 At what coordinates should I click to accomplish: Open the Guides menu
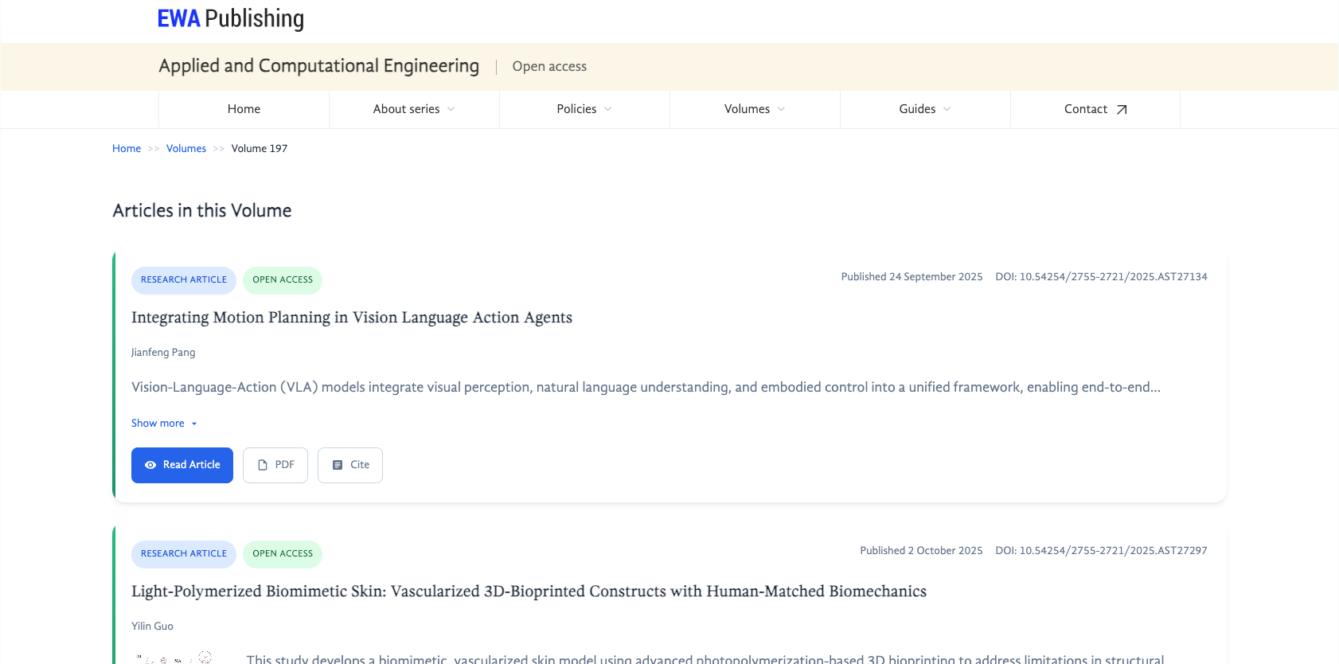pyautogui.click(x=925, y=109)
